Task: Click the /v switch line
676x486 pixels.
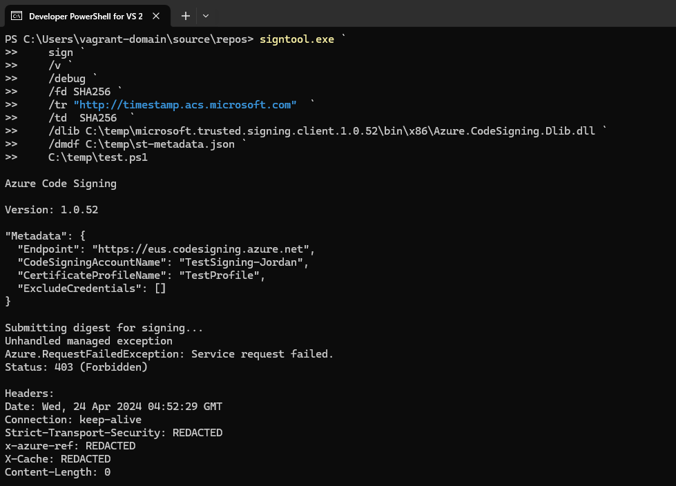Action: pos(55,66)
